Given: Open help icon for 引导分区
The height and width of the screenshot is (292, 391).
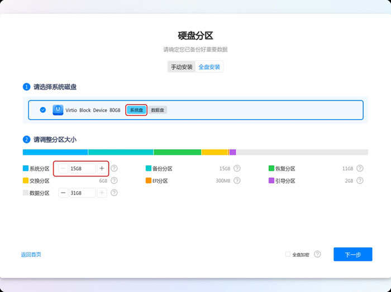Looking at the screenshot, I should pos(360,181).
